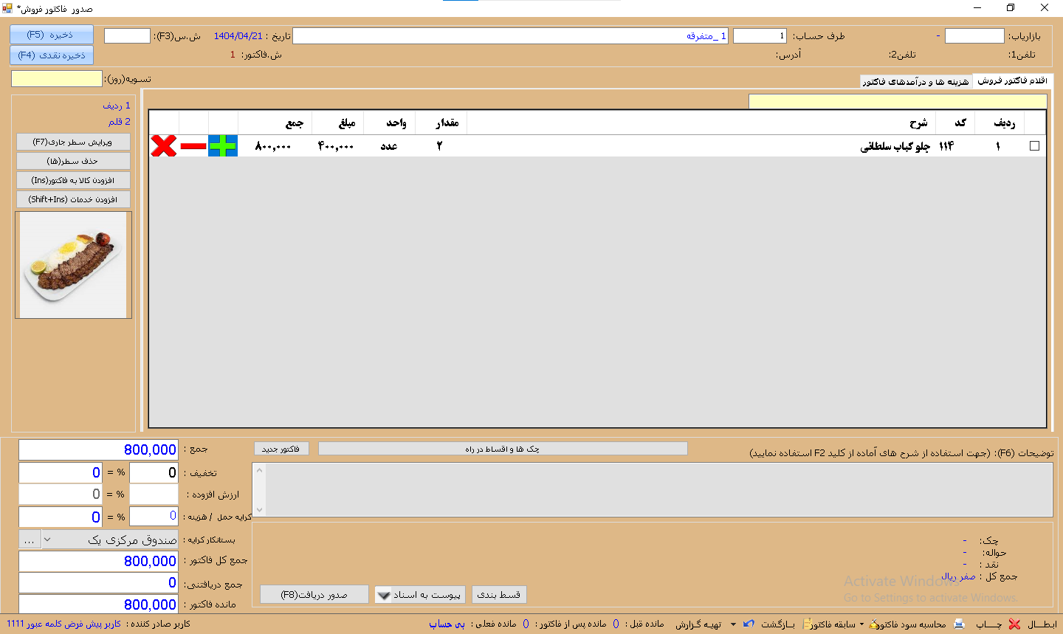The height and width of the screenshot is (634, 1063).
Task: Open the صندوق مرکزی یک dropdown
Action: tap(47, 540)
